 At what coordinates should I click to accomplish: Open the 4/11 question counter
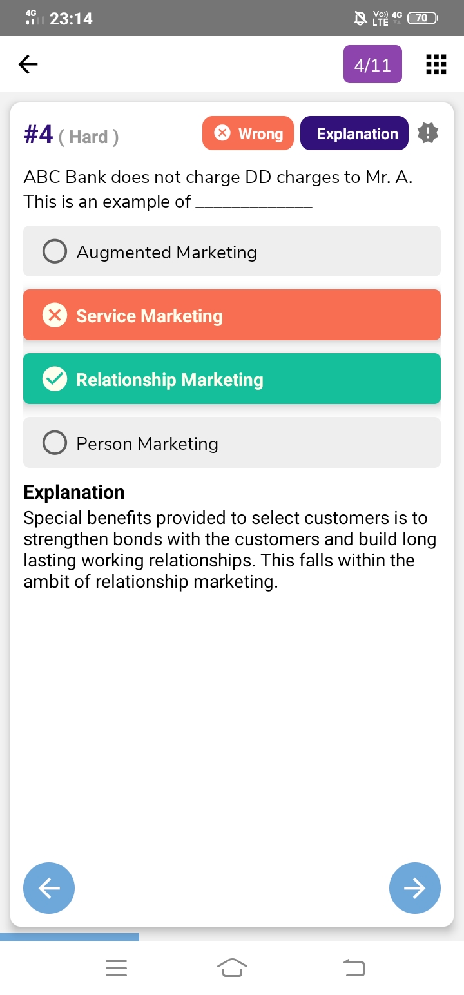372,64
